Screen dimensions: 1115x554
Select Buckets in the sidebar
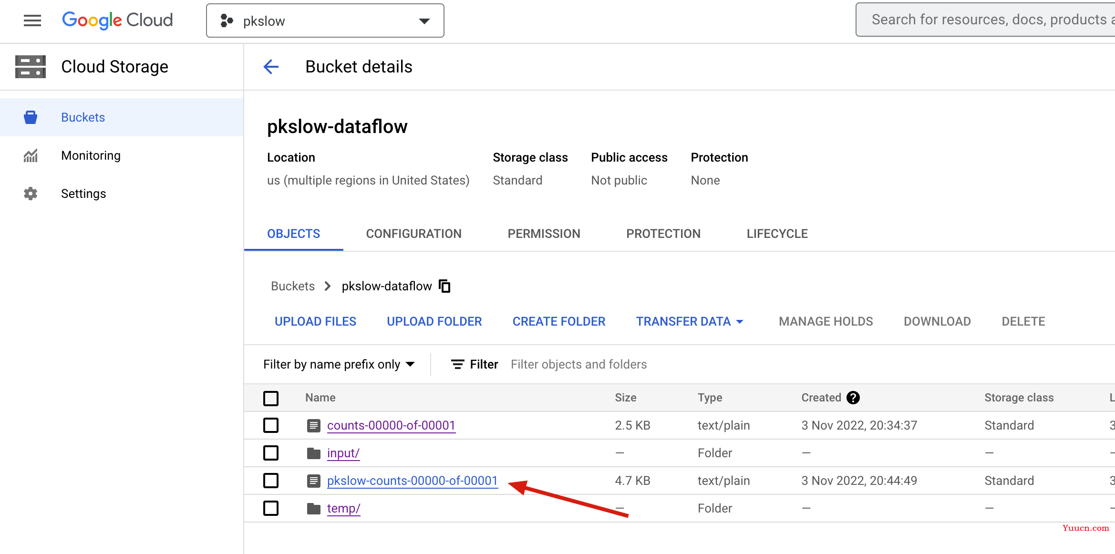click(122, 117)
